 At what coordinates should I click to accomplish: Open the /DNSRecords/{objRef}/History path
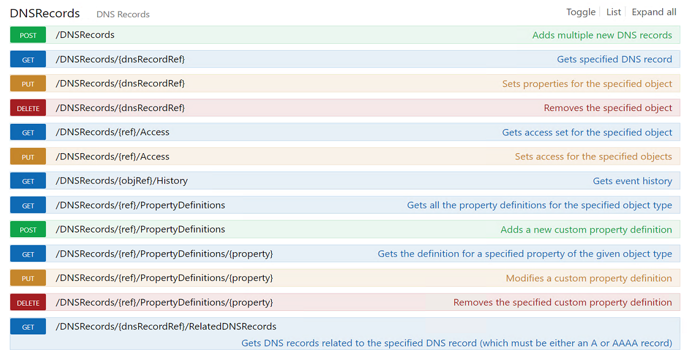point(122,181)
